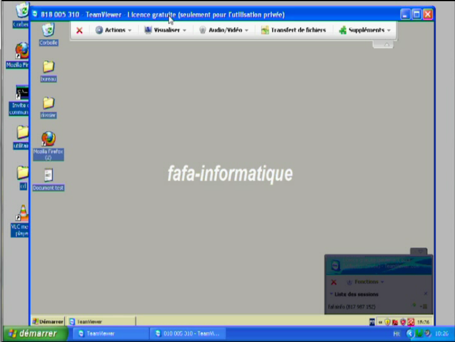
Task: Click remote taskbar FR language indicator
Action: tap(372, 322)
